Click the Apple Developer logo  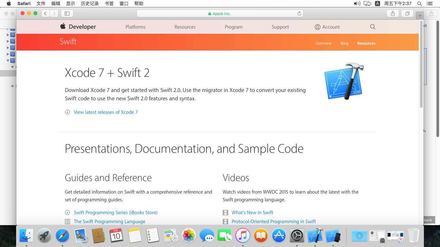tap(78, 27)
